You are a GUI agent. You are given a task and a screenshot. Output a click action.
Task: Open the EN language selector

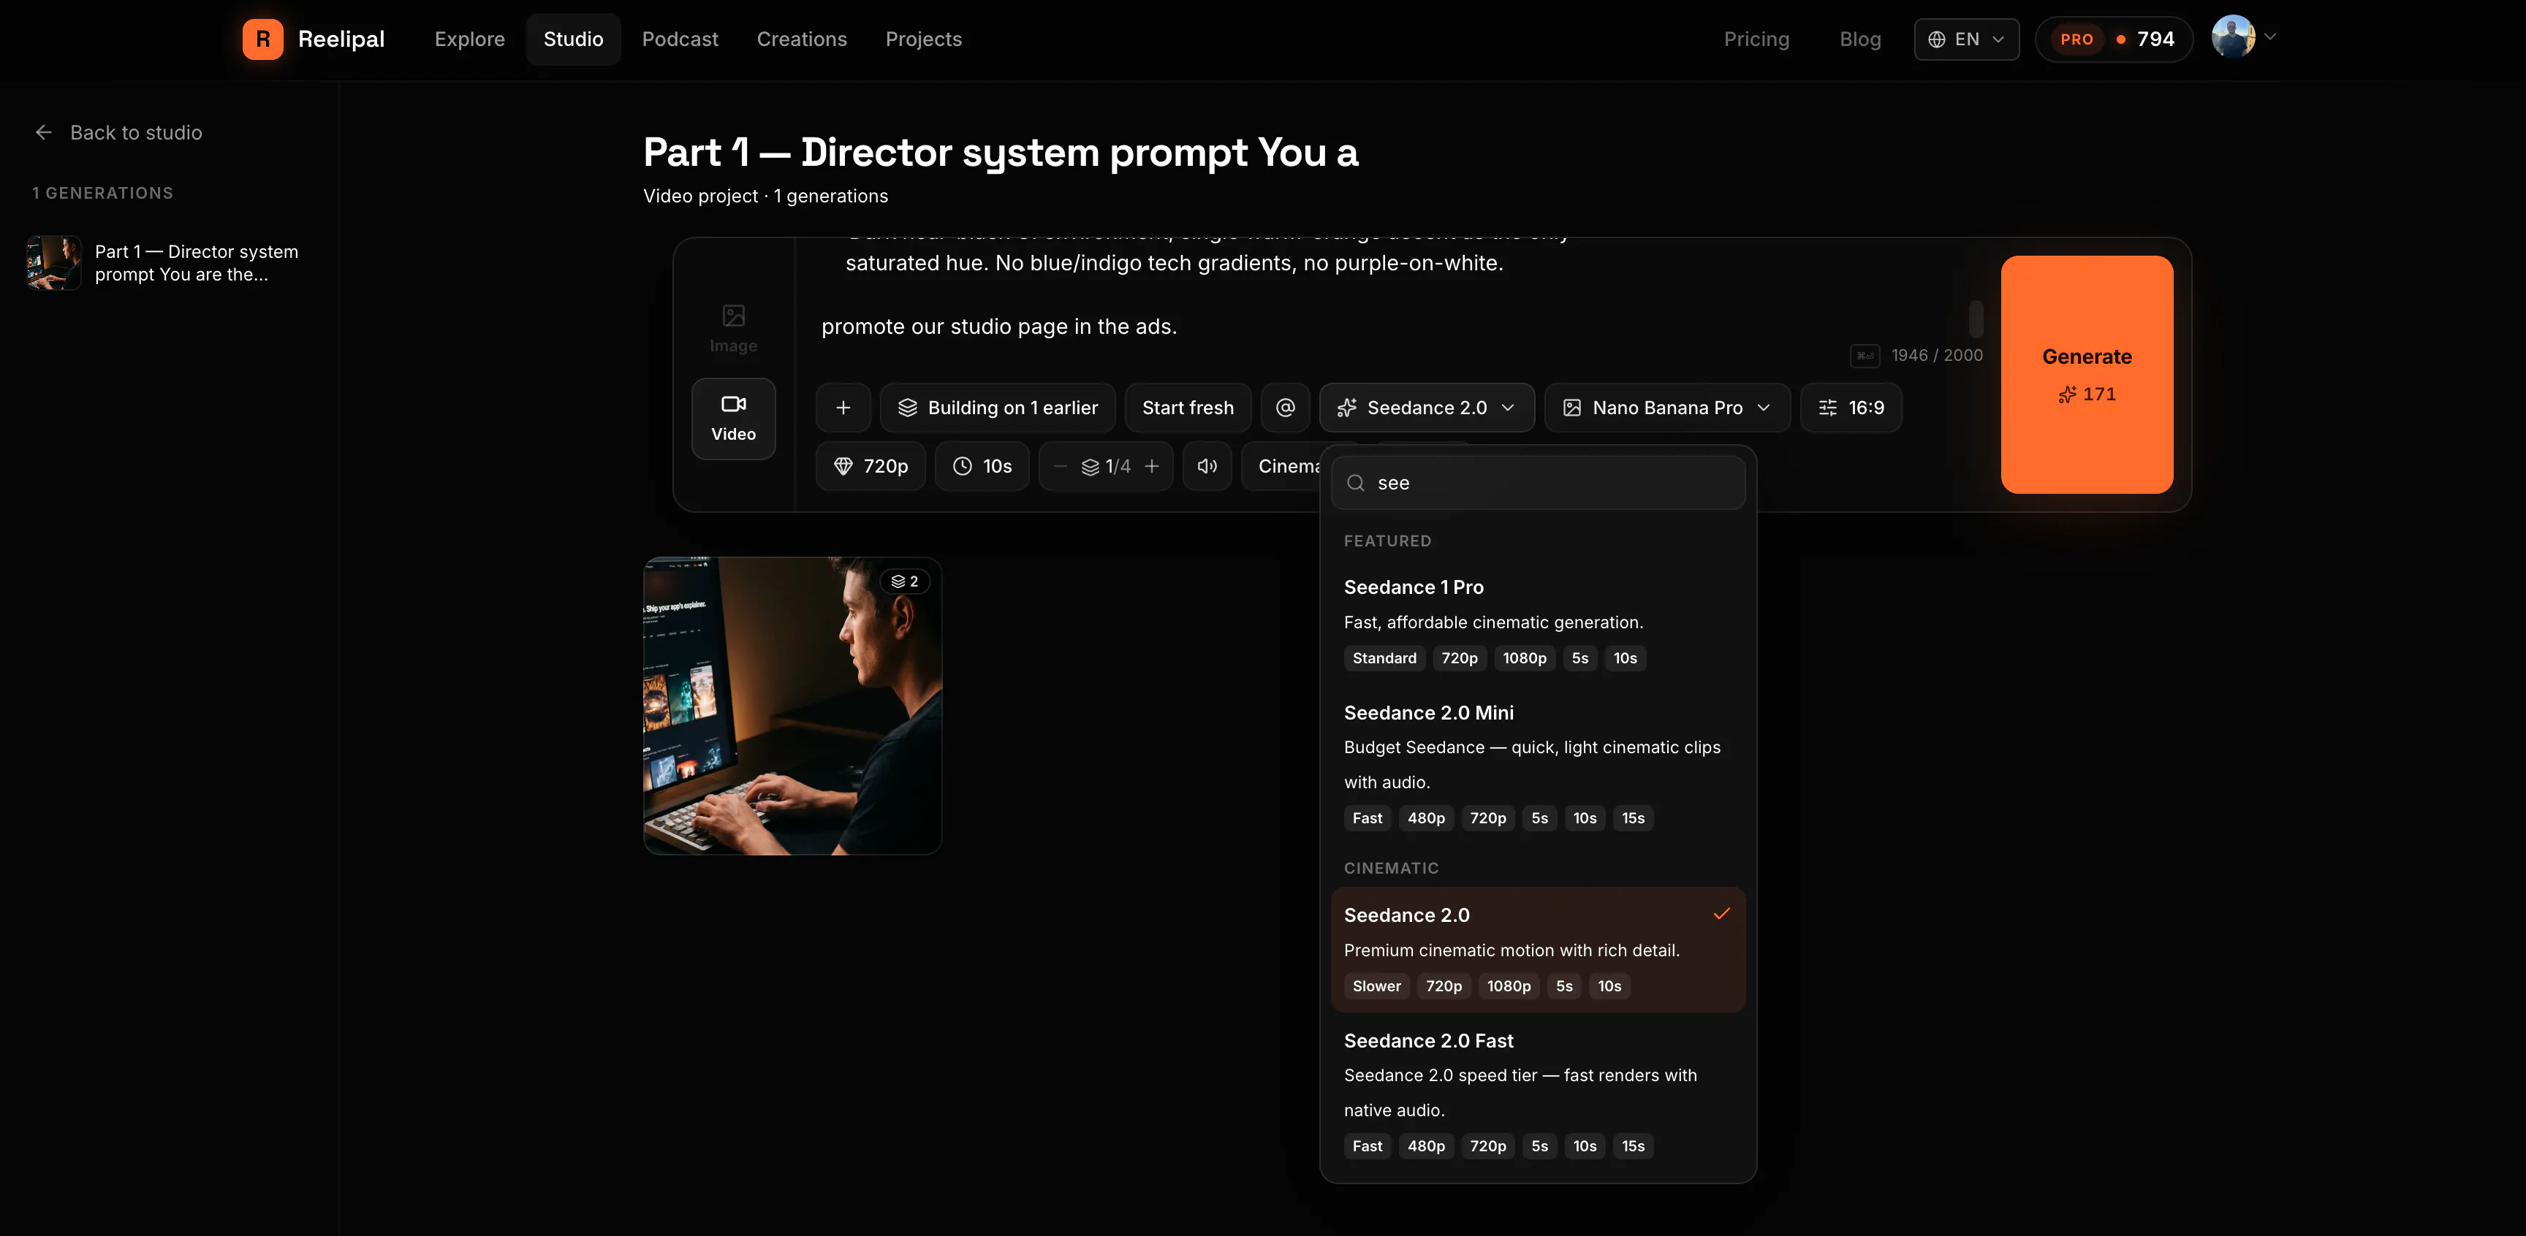1966,39
